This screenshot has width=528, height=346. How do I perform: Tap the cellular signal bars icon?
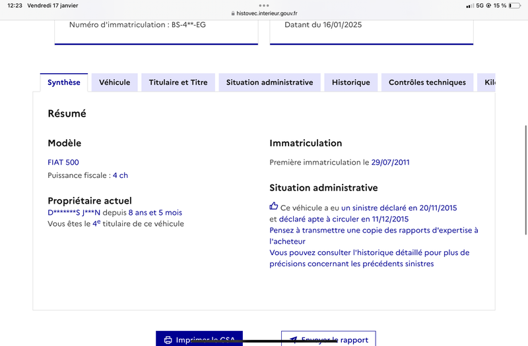pos(470,6)
